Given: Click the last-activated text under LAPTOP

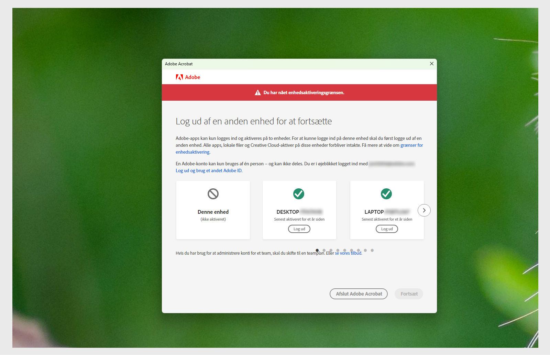Looking at the screenshot, I should [x=387, y=219].
